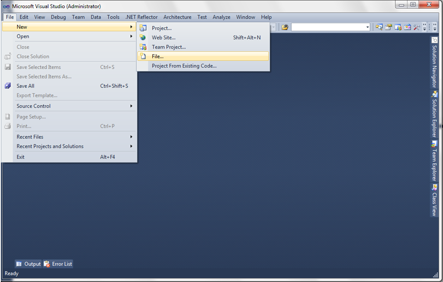Click the Team Explorer side tab icon
The image size is (443, 282).
434,144
